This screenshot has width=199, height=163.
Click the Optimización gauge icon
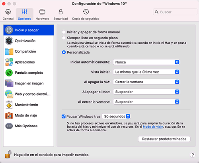pos(9,41)
